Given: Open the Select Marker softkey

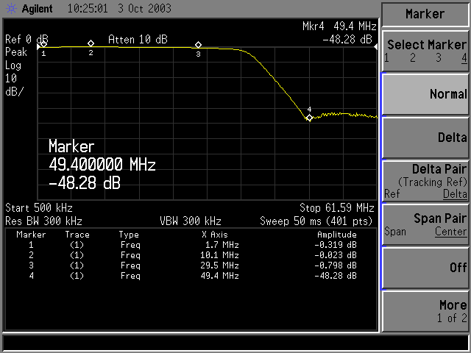Looking at the screenshot, I should click(425, 51).
